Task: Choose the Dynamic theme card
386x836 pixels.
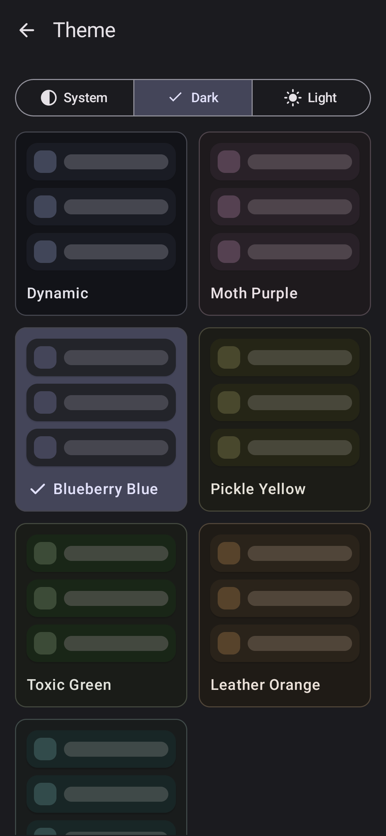Action: point(101,224)
